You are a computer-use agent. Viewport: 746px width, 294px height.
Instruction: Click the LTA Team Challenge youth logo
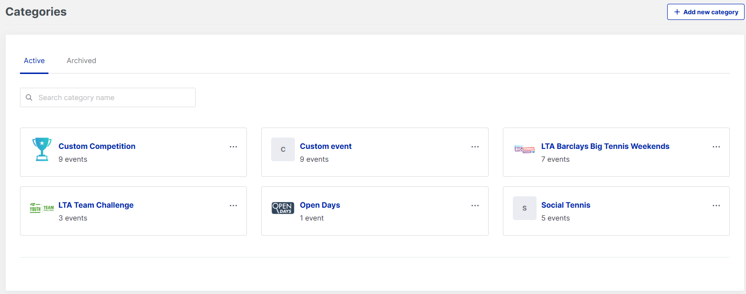pos(42,208)
